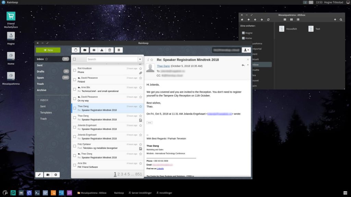This screenshot has height=197, width=351.
Task: Go to page 2 of the message list
Action: point(119,174)
